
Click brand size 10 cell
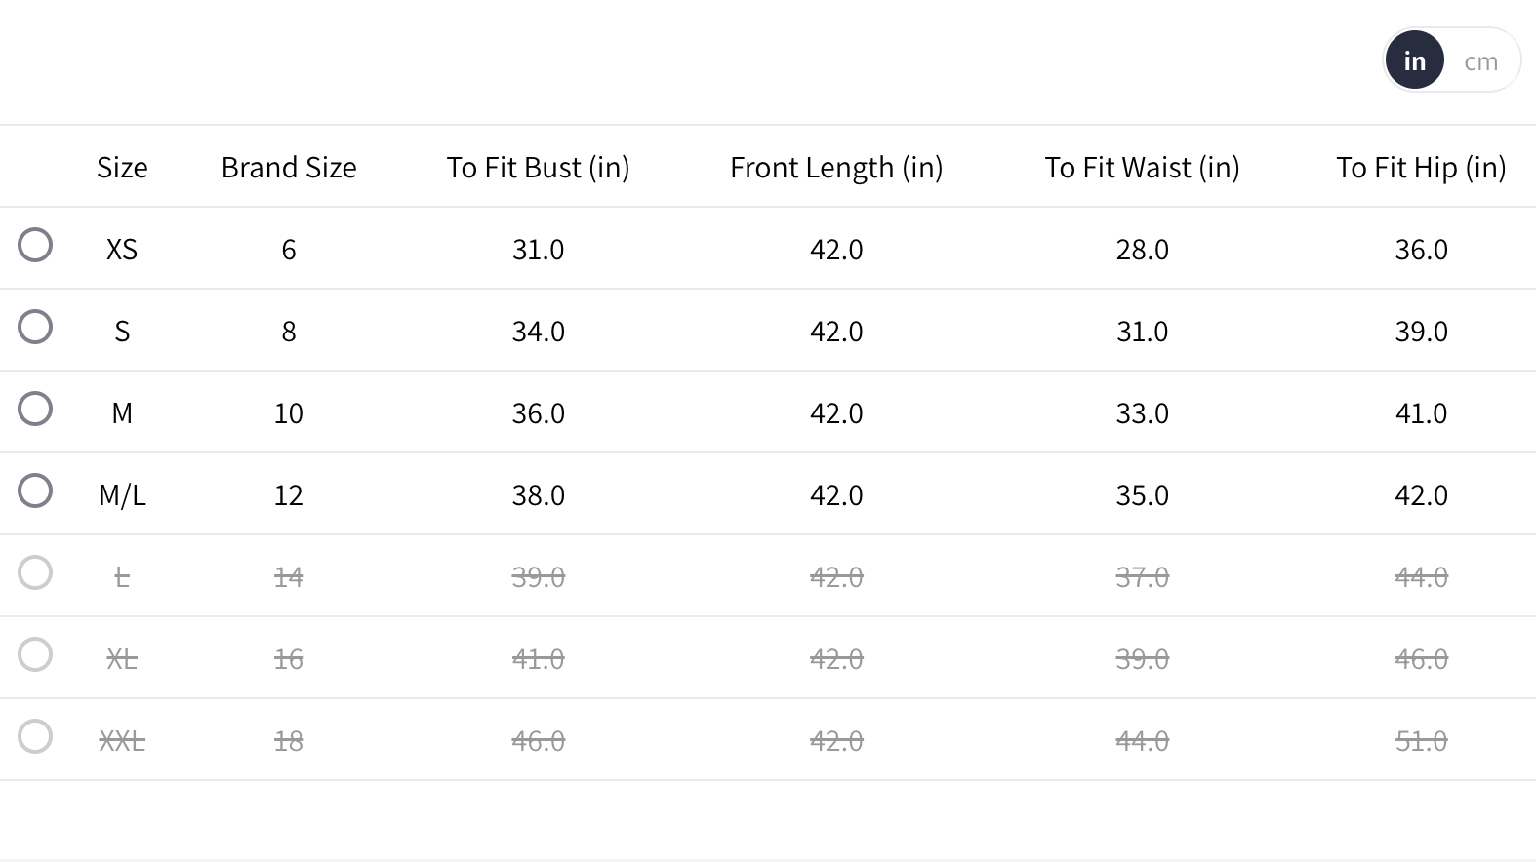pos(289,413)
